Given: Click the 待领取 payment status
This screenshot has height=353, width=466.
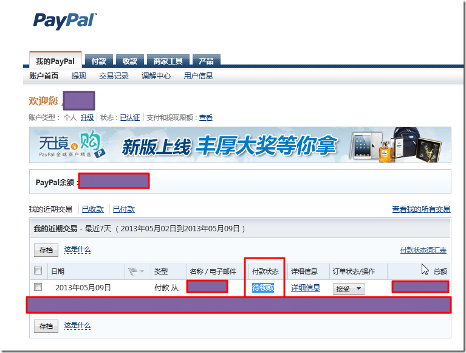Looking at the screenshot, I should 263,288.
